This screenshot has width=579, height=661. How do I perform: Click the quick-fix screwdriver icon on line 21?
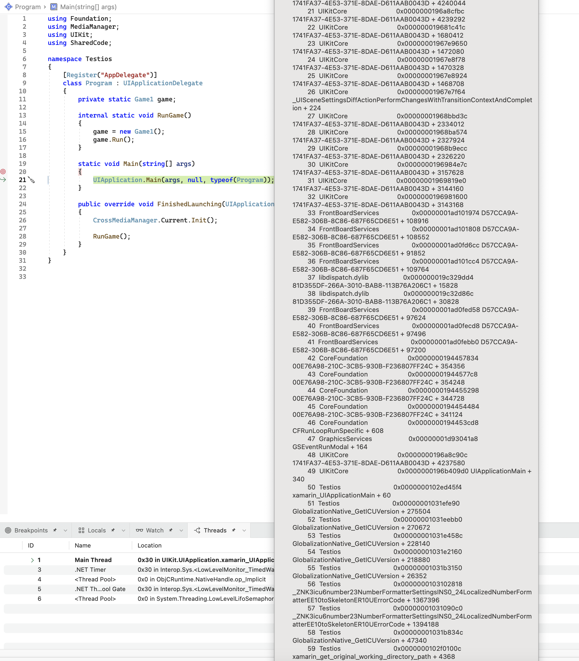click(32, 180)
